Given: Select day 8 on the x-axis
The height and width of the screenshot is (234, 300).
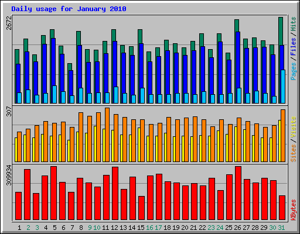Looking at the screenshot, I should (x=81, y=228).
